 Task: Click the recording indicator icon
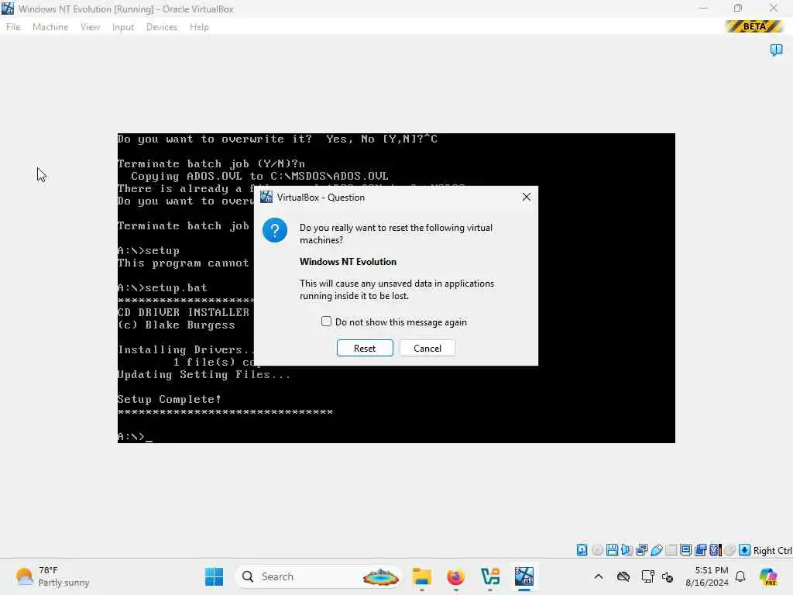[700, 550]
